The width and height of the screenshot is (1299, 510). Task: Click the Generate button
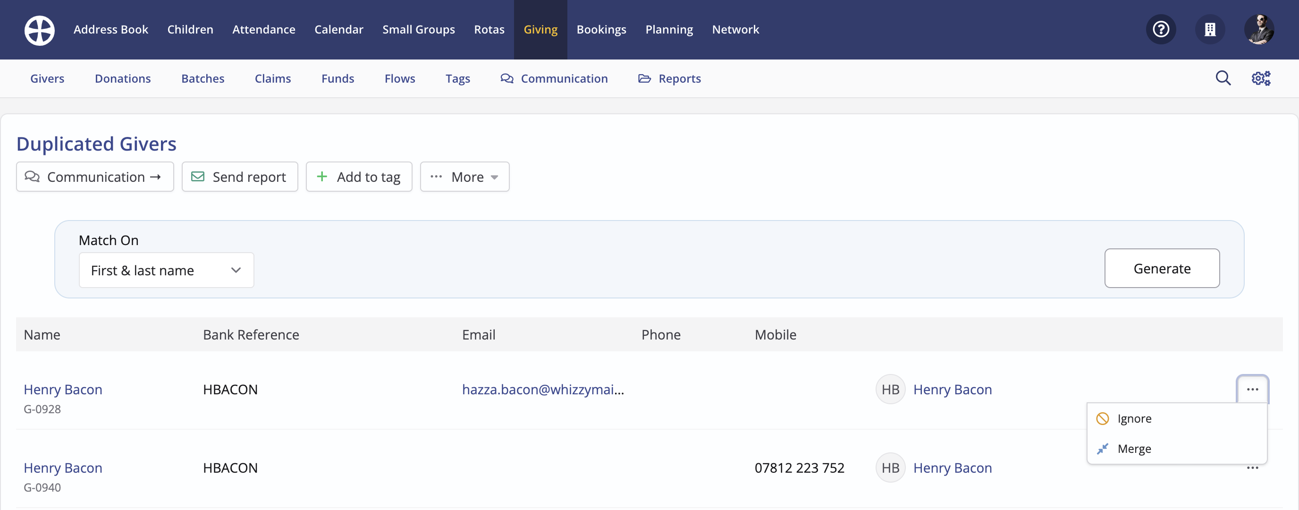1161,268
